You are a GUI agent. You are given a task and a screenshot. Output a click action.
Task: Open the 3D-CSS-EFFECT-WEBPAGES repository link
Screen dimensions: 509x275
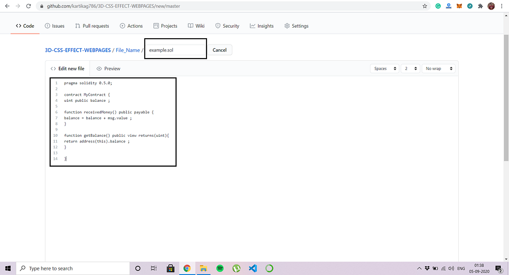77,50
